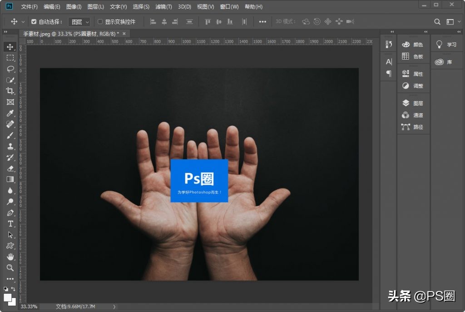Click align left edges icon
Screen dimensions: 465x312
(153, 22)
